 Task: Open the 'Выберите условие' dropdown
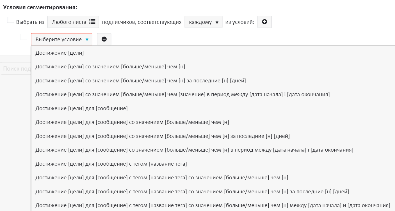click(61, 39)
